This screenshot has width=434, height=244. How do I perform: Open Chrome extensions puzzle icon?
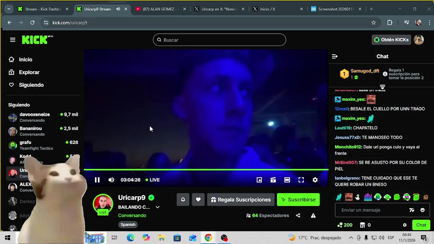tap(390, 23)
